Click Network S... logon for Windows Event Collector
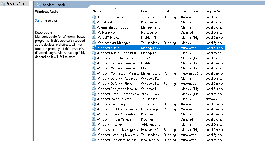This screenshot has width=265, height=141. [214, 99]
